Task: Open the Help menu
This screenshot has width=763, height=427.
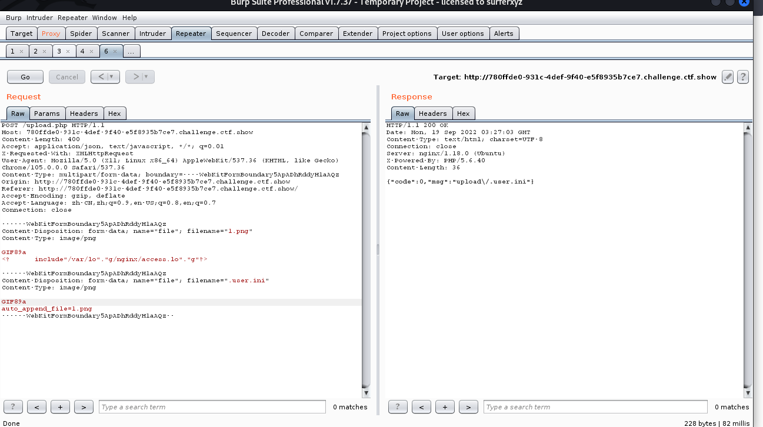Action: pyautogui.click(x=129, y=18)
